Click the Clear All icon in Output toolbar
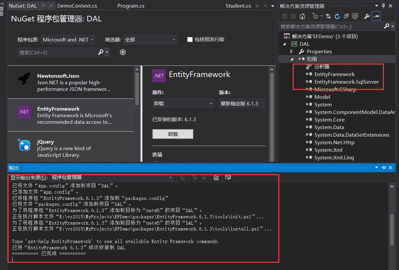399x270 pixels. point(216,177)
